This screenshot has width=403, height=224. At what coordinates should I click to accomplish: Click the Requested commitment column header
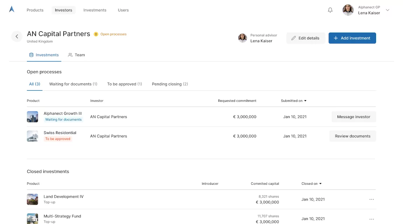237,101
